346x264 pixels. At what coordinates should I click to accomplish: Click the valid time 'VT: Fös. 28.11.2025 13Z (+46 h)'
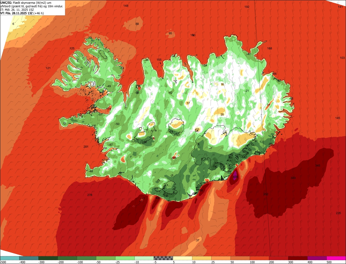point(22,13)
